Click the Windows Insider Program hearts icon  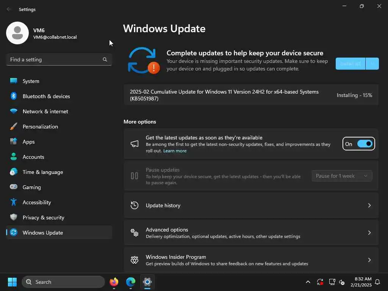tap(135, 260)
